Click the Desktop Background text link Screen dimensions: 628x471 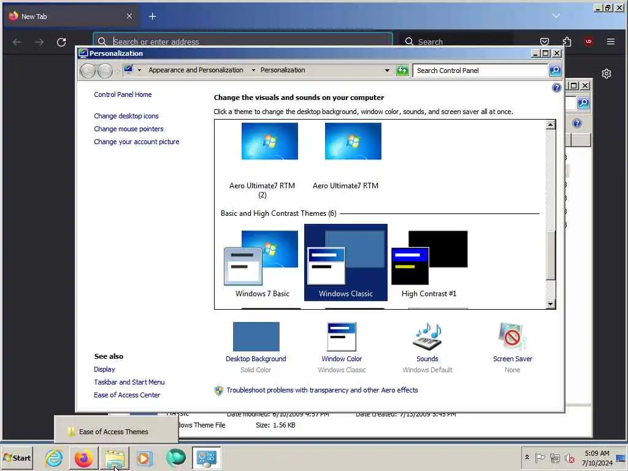click(x=256, y=359)
